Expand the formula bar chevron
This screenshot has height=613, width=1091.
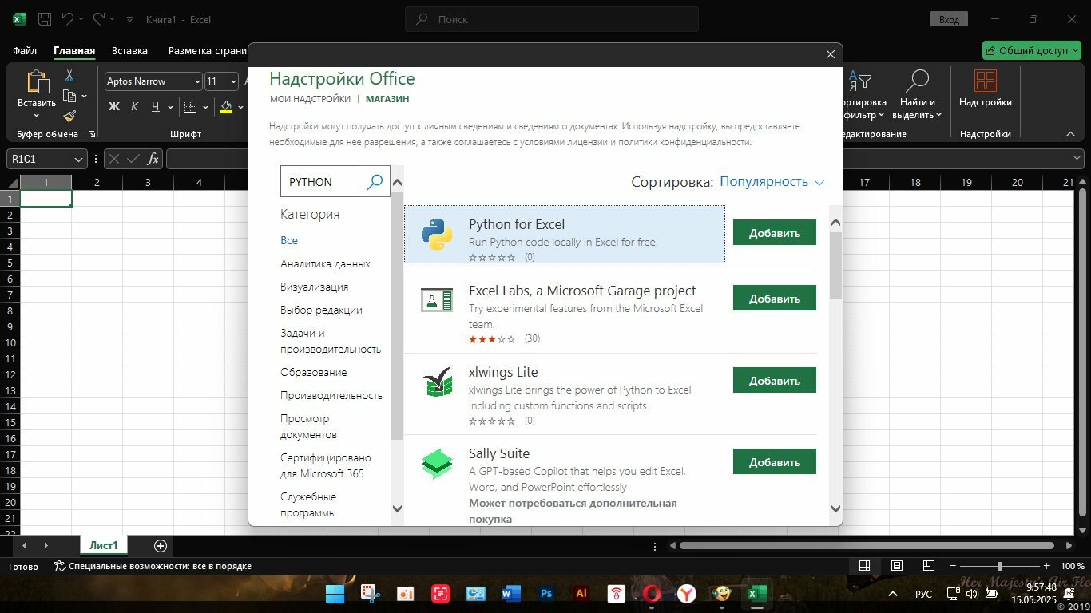(x=1078, y=159)
